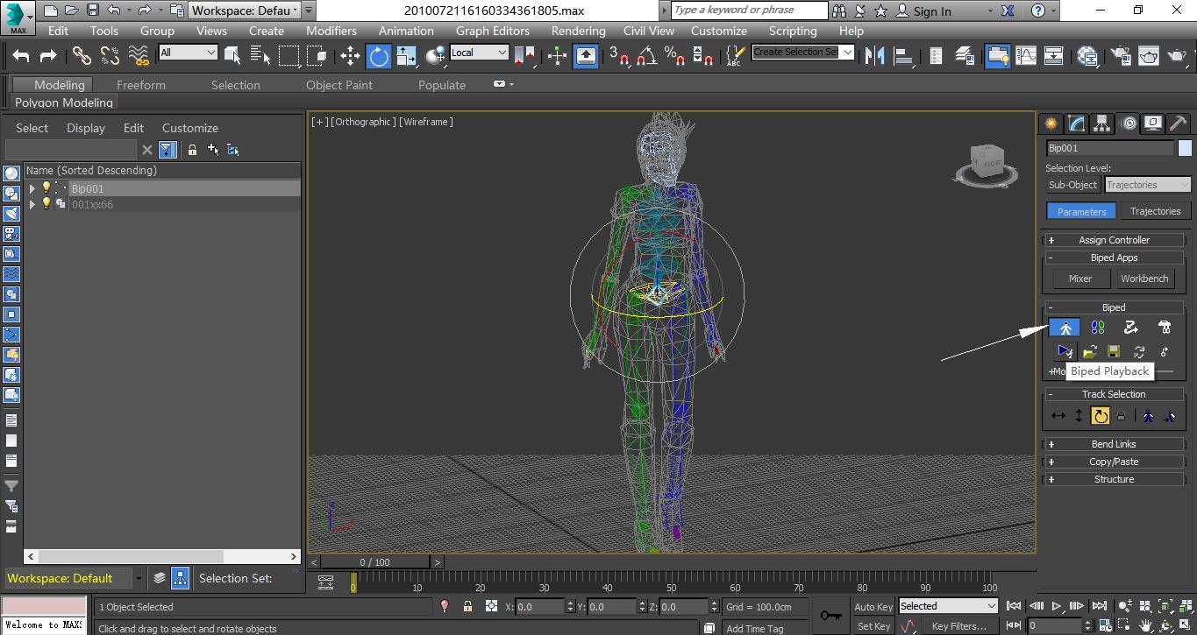The width and height of the screenshot is (1197, 635).
Task: Toggle the Angle Snap icon
Action: pos(647,56)
